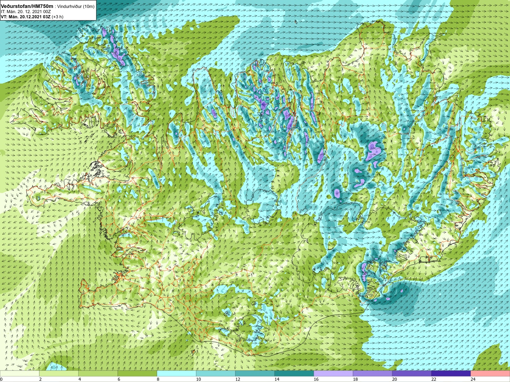Viewport: 510px width, 382px height.
Task: Click the legend scale value "6"
Action: click(x=119, y=379)
